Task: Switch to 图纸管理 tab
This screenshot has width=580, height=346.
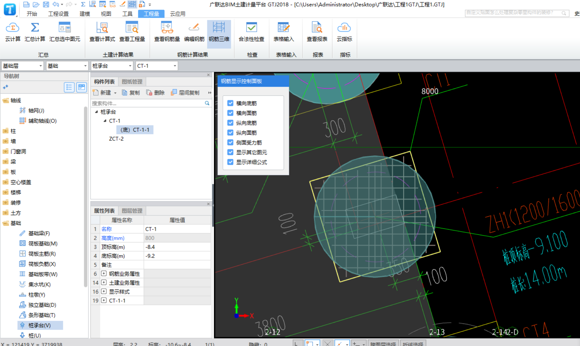Action: 132,81
